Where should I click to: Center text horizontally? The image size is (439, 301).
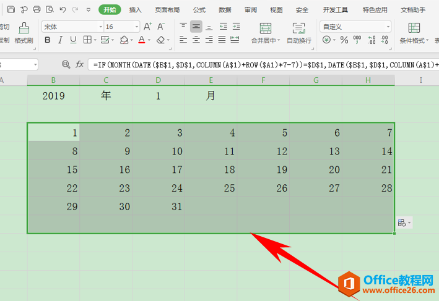tap(196, 40)
